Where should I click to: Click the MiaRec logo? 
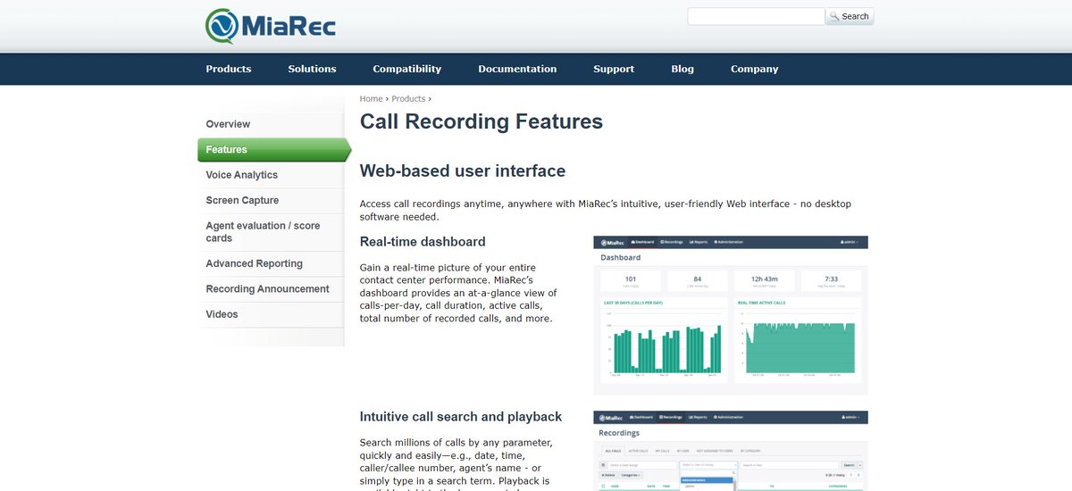click(x=270, y=25)
